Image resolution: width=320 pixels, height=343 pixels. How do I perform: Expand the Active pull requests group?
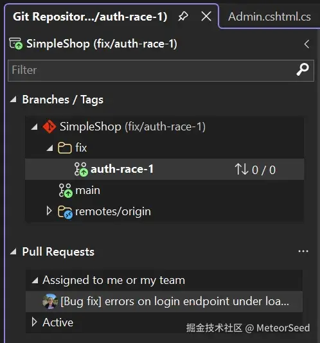click(34, 322)
